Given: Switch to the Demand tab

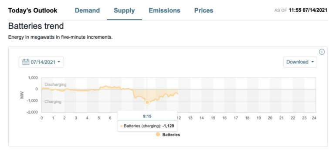Looking at the screenshot, I should tap(87, 10).
